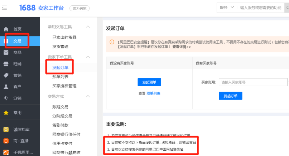Open the 预单列表 link below 发起预单
The width and height of the screenshot is (289, 156).
click(153, 93)
